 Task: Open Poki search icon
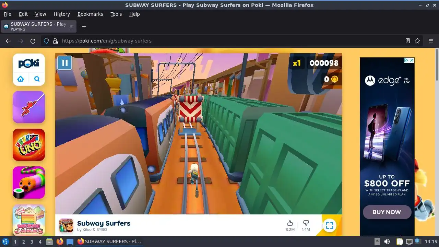[x=37, y=79]
